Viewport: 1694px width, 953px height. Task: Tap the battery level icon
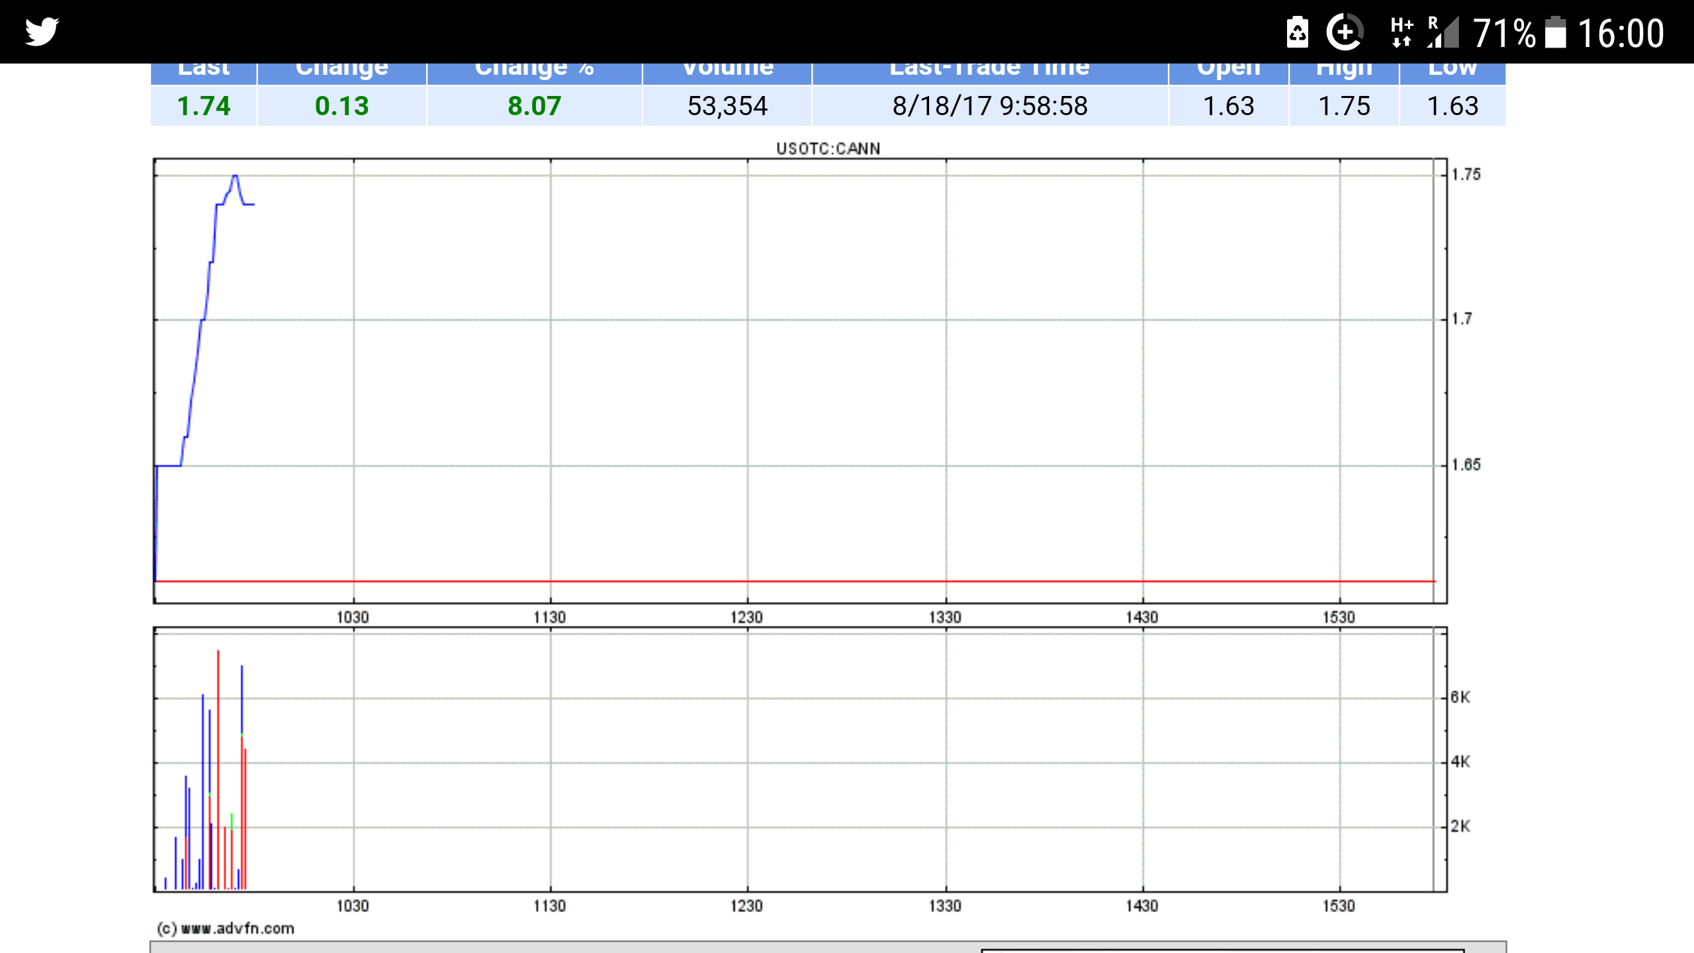coord(1555,32)
